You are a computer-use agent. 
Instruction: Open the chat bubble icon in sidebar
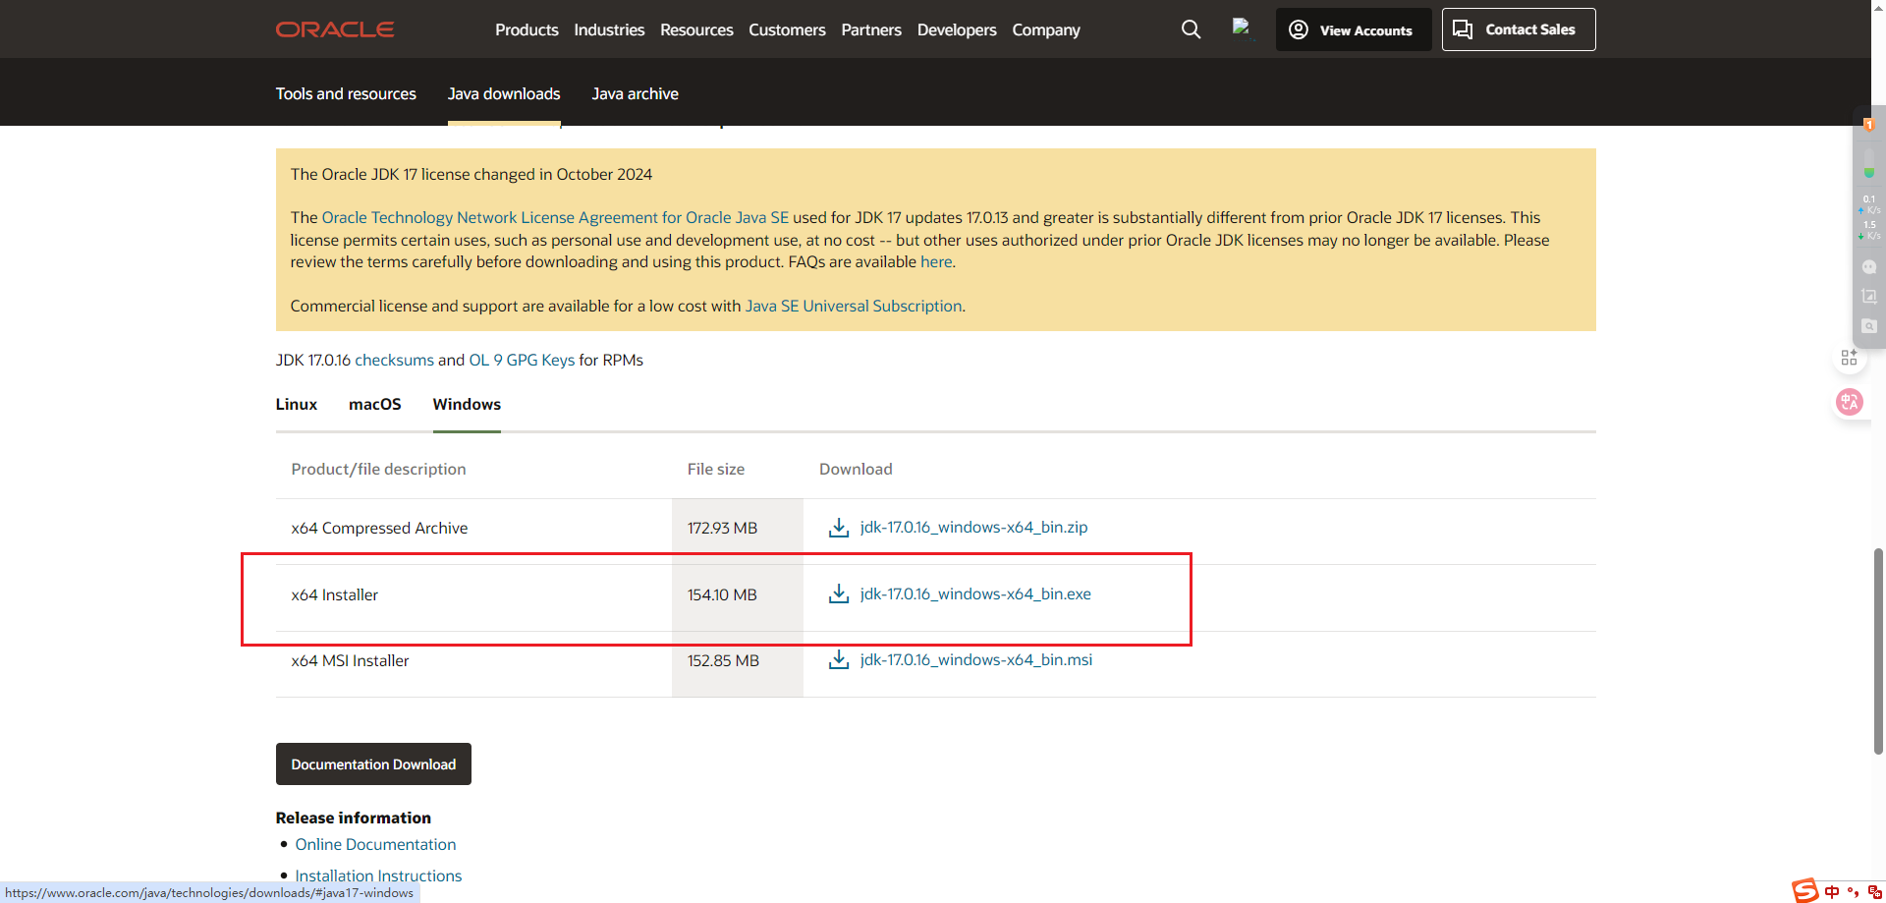pos(1868,267)
